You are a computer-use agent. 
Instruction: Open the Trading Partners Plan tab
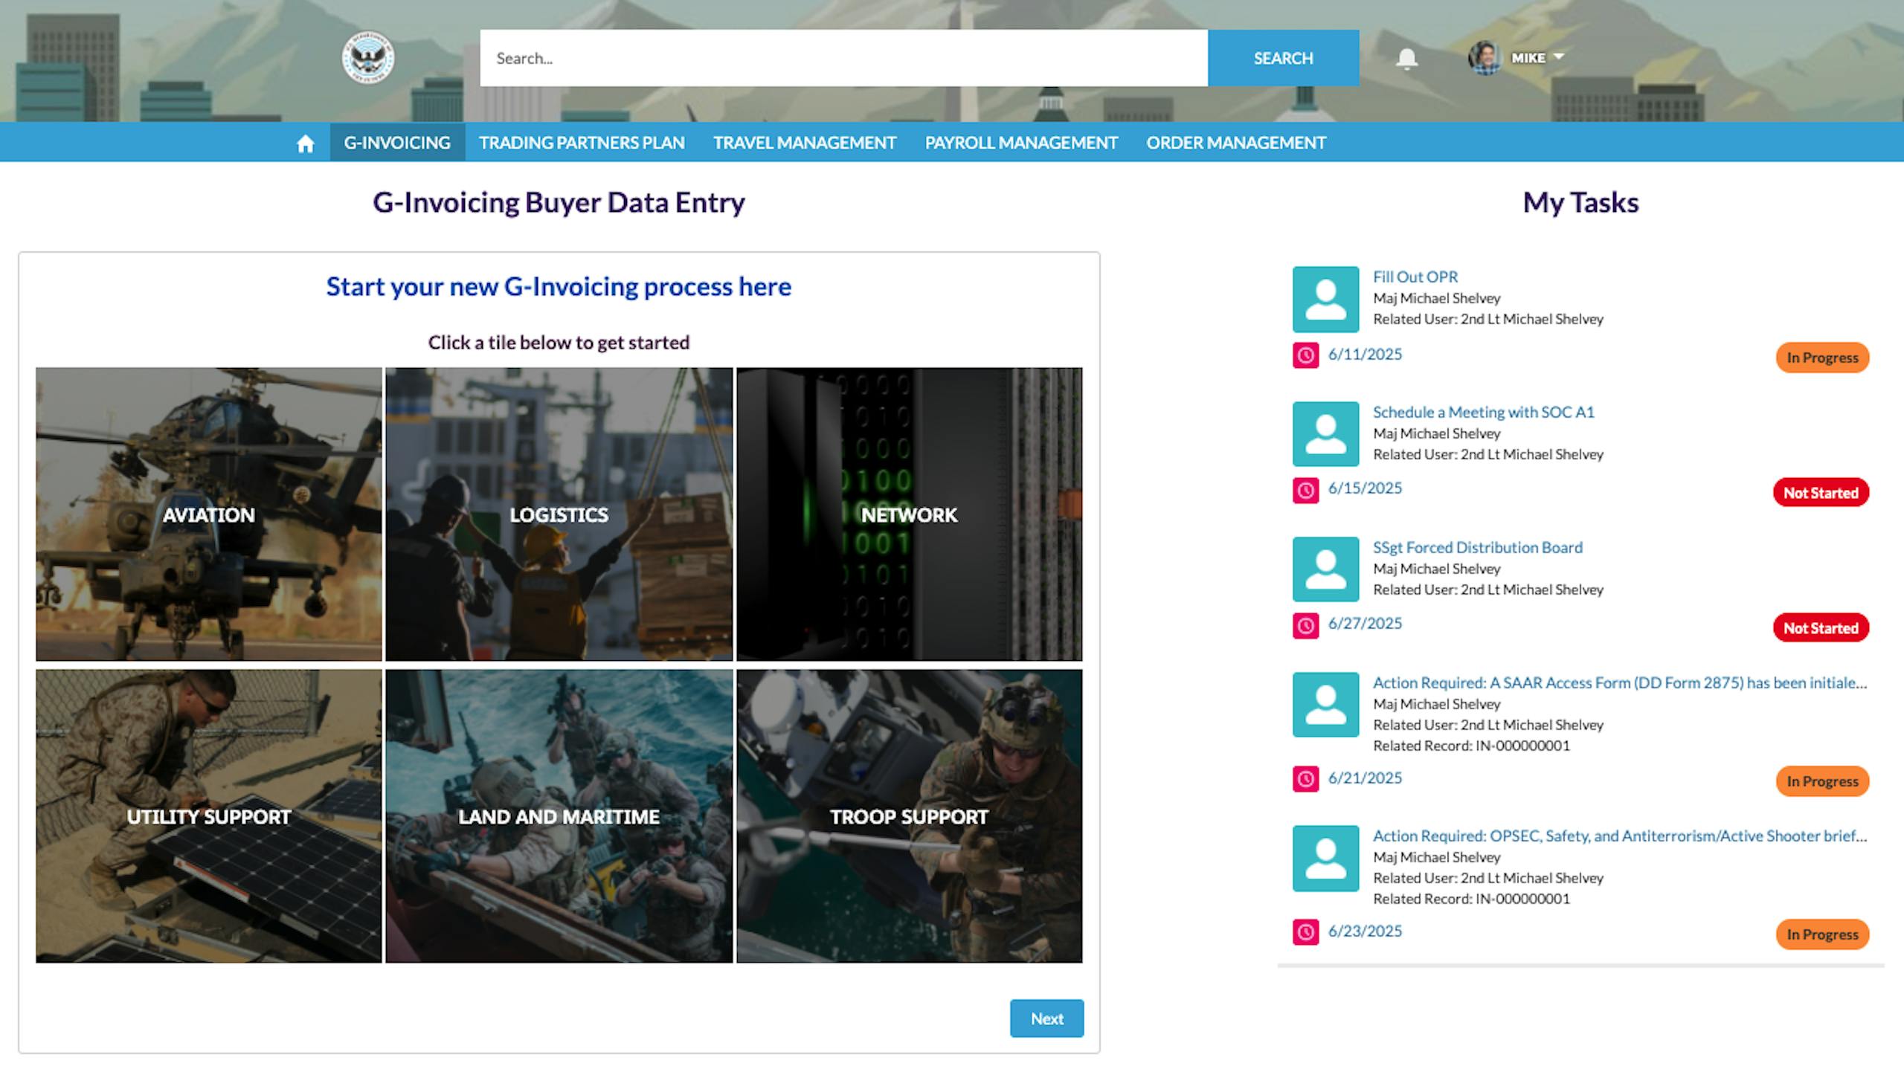tap(582, 143)
